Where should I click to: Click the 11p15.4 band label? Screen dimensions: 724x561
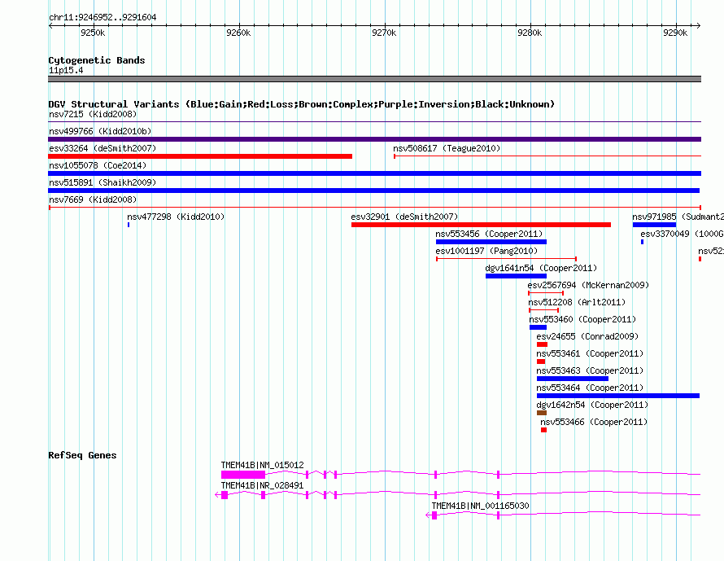(x=66, y=70)
